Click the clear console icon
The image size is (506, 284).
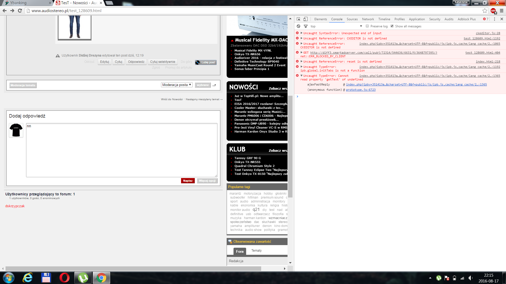point(298,26)
